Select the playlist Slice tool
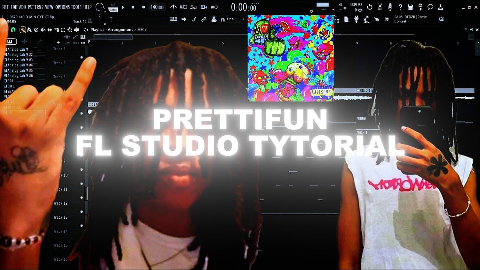This screenshot has height=270, width=480. click(56, 30)
